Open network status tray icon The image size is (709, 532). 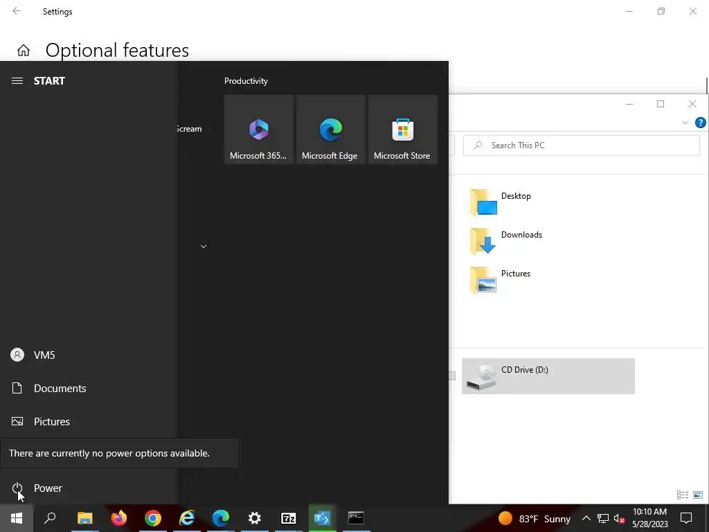tap(603, 518)
